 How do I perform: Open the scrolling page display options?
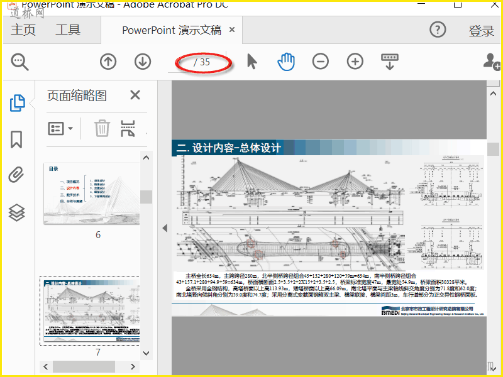point(390,62)
